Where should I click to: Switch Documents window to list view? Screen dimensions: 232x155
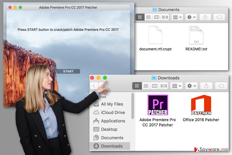(x=148, y=17)
